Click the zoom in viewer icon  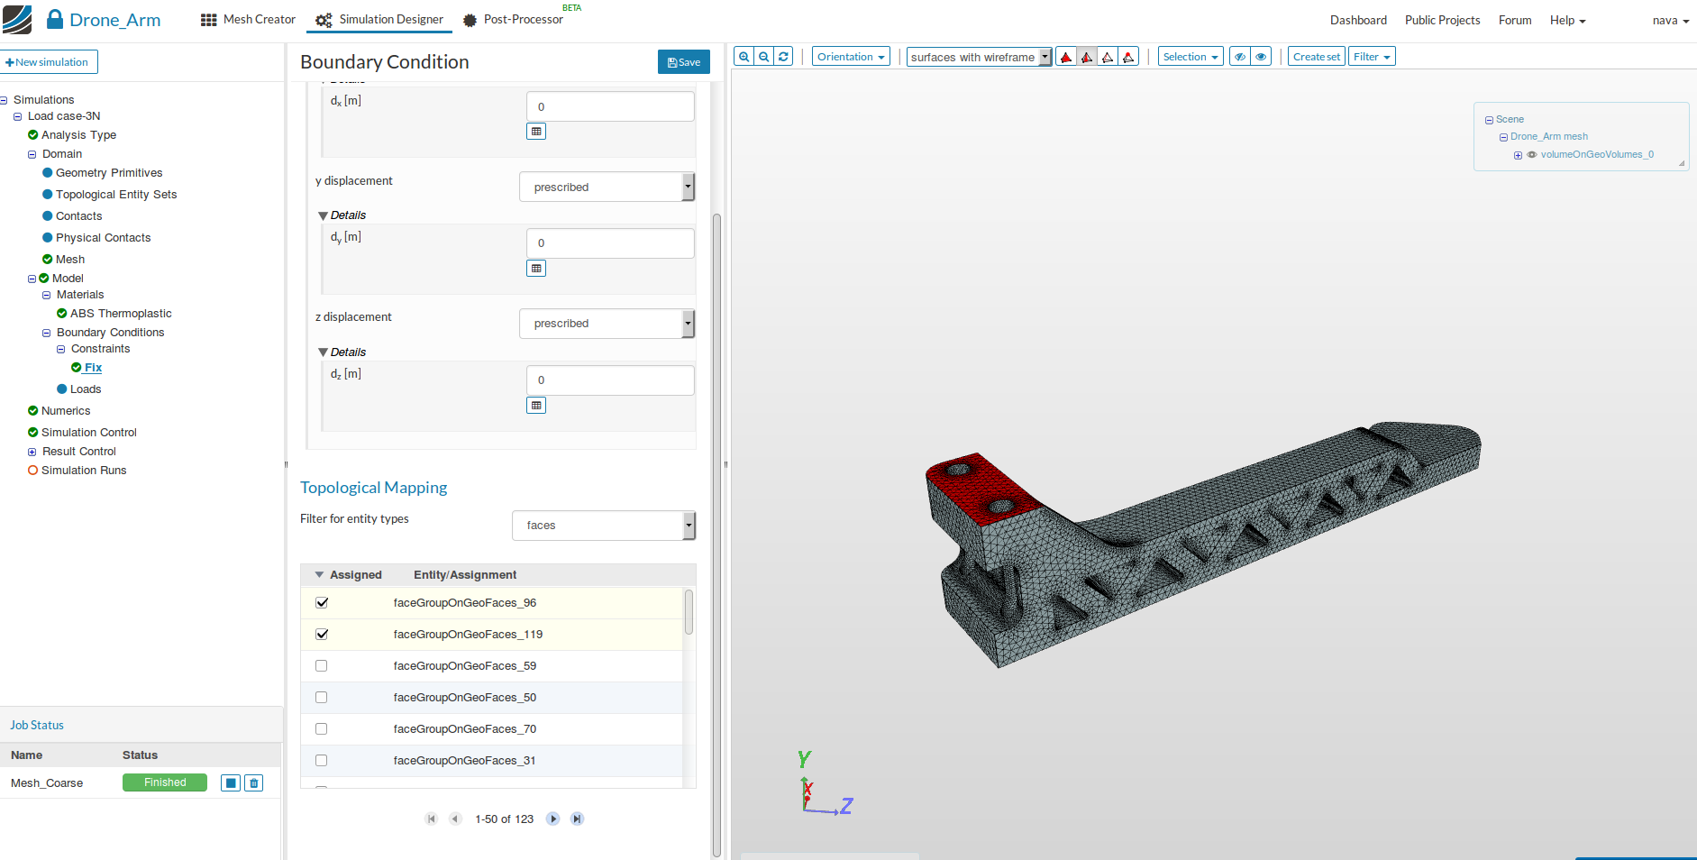coord(744,57)
